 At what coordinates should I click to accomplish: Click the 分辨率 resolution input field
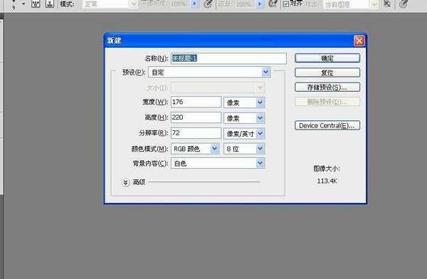pos(196,133)
